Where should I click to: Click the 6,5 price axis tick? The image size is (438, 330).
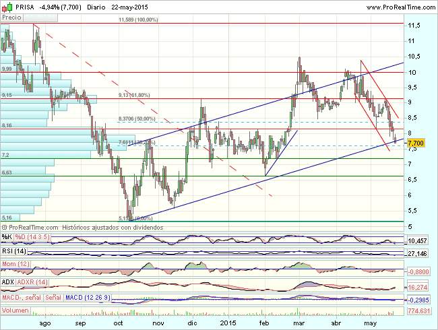(x=413, y=180)
